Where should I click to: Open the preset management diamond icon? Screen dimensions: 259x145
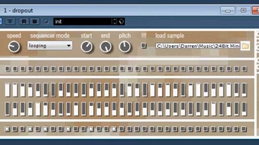click(x=121, y=21)
